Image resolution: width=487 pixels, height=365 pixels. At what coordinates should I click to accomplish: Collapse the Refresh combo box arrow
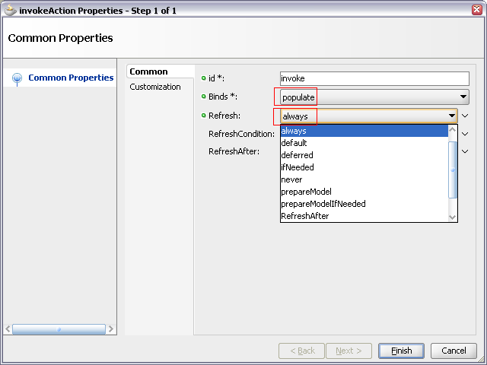click(452, 116)
